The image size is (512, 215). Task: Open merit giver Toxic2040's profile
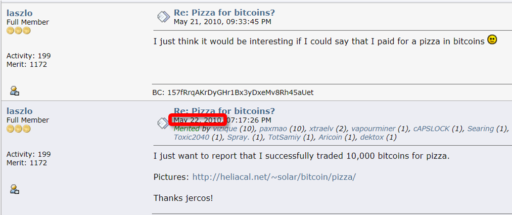tap(192, 137)
